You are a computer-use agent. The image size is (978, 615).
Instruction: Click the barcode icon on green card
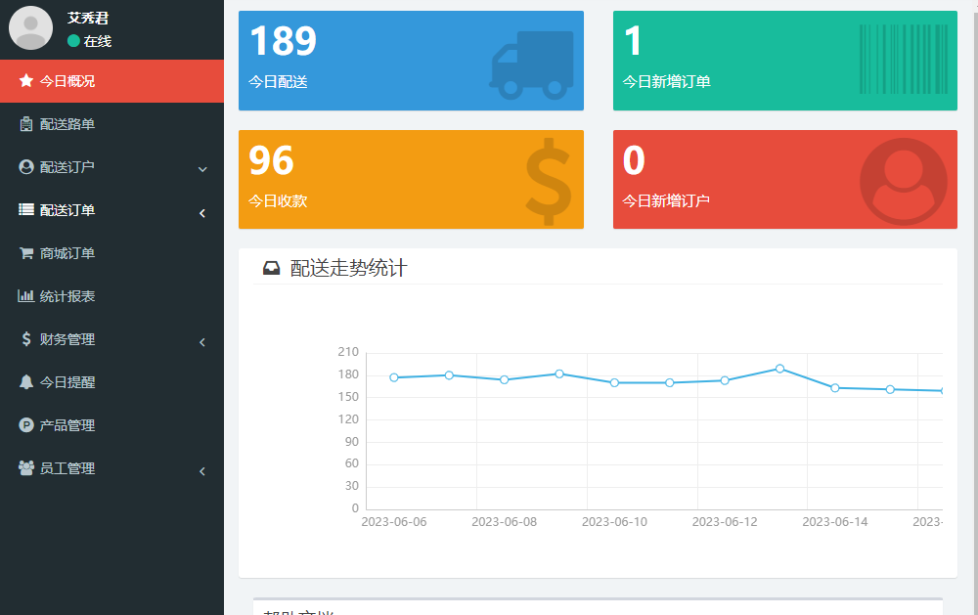pyautogui.click(x=903, y=60)
